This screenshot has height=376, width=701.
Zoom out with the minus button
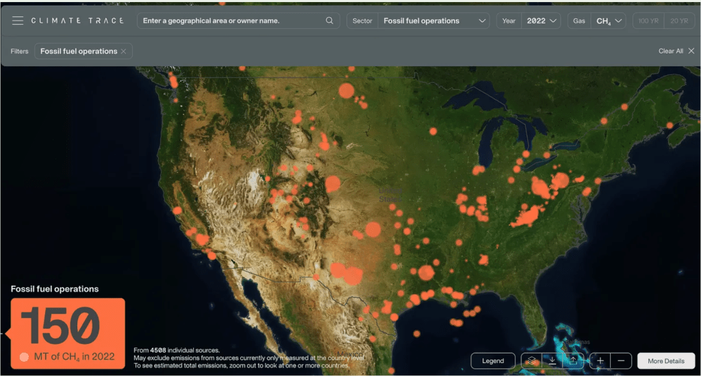(621, 360)
